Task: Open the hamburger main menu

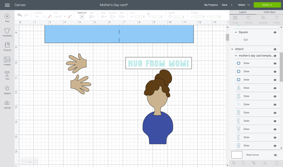Action: 7,5
